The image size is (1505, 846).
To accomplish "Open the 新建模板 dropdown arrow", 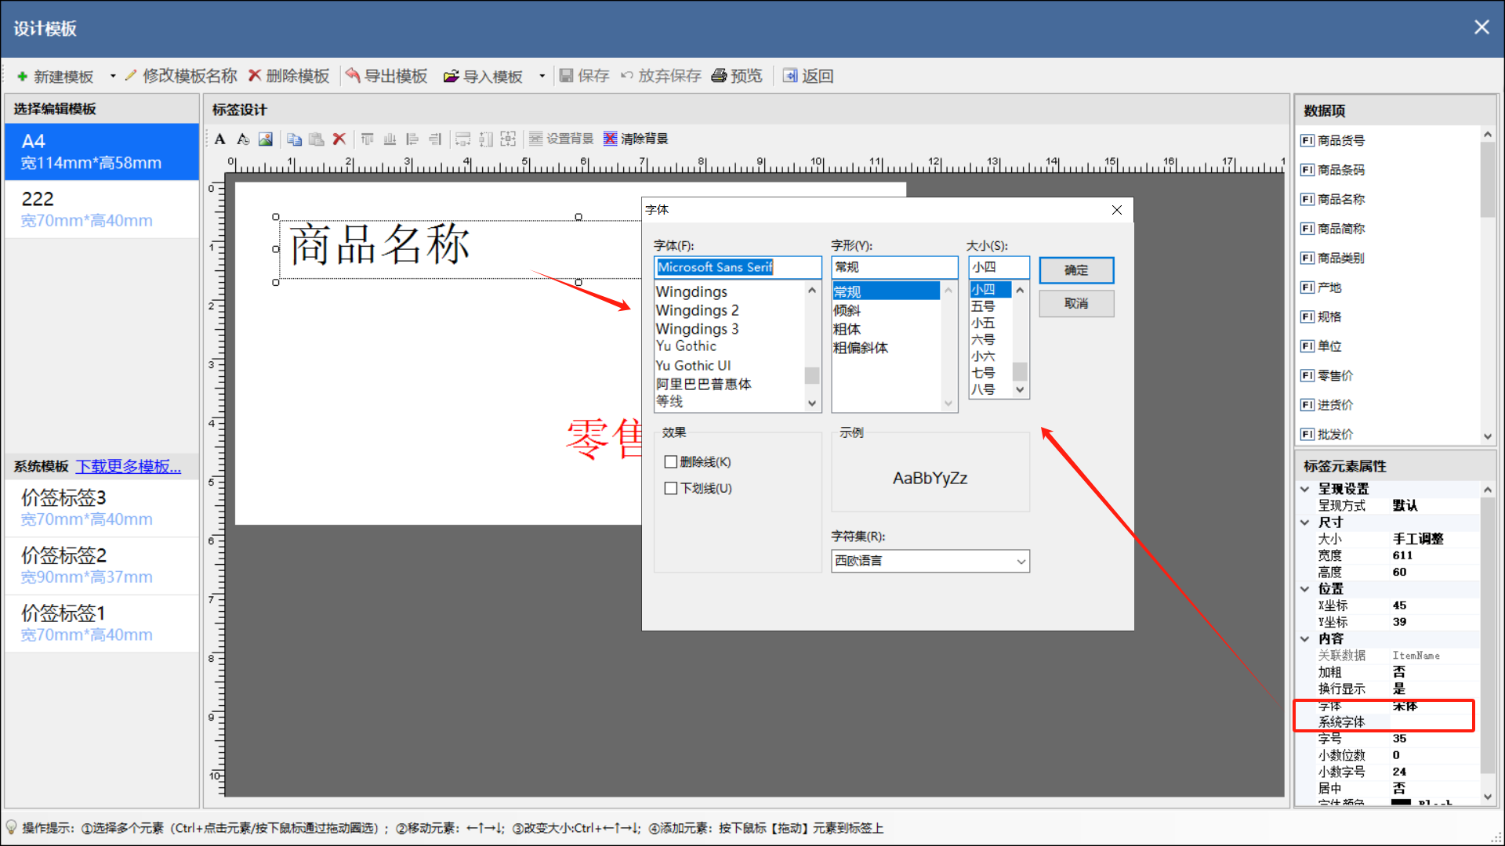I will pyautogui.click(x=112, y=75).
